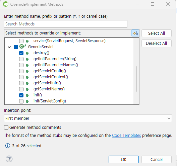Open the help question mark icon
Screen dimensions: 177x166
click(x=9, y=159)
